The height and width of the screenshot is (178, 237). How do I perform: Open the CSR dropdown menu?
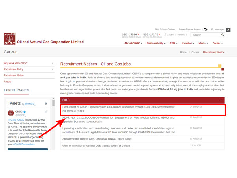tap(173, 43)
